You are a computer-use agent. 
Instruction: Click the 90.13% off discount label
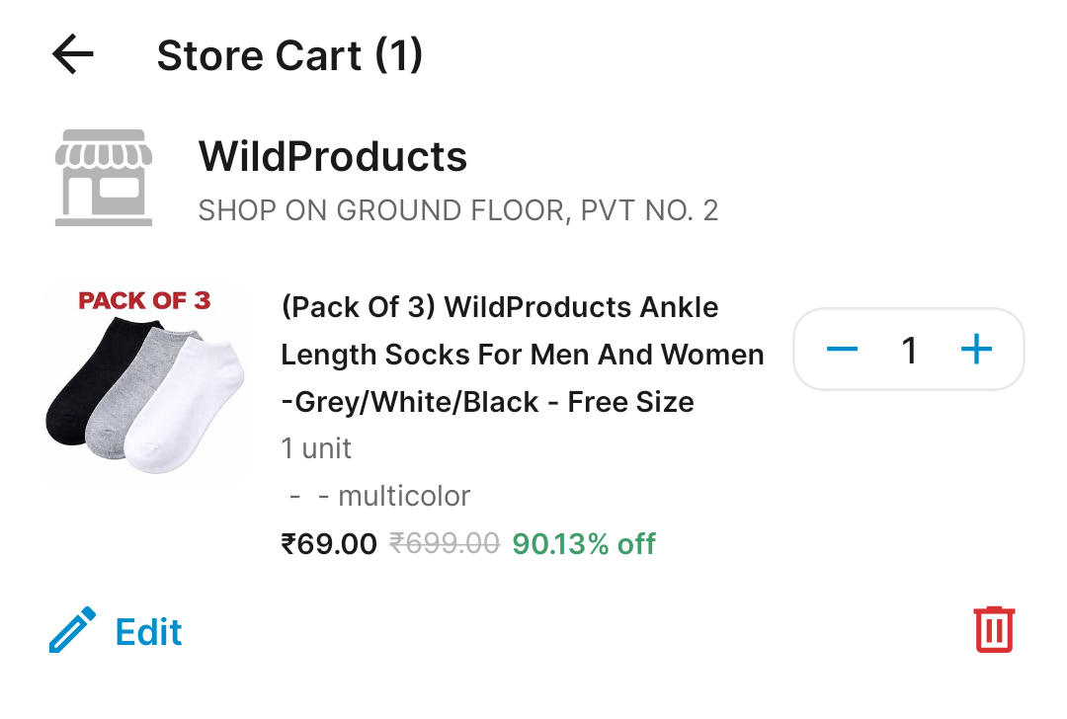tap(583, 543)
